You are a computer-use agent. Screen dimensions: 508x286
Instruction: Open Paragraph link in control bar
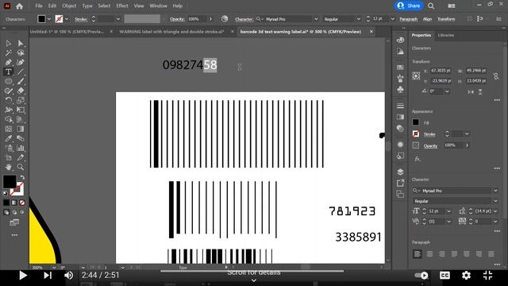pos(408,19)
